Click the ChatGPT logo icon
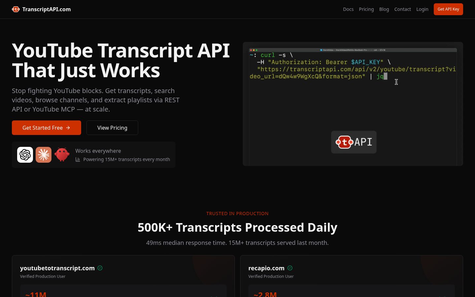Image resolution: width=475 pixels, height=297 pixels. 25,155
